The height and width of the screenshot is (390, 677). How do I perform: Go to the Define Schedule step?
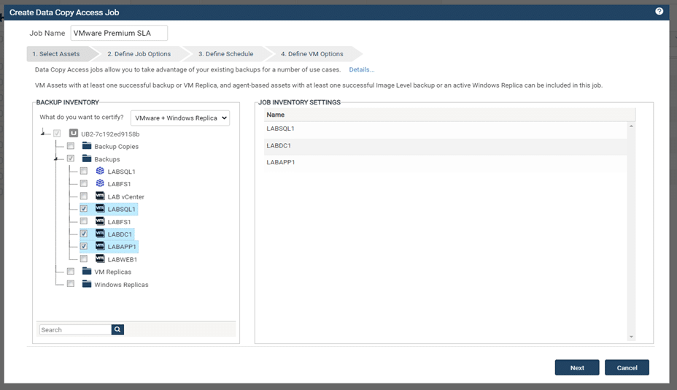(226, 54)
